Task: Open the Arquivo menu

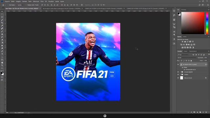Action: [x=7, y=1]
